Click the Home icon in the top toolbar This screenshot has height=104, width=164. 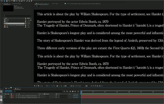tap(2, 1)
